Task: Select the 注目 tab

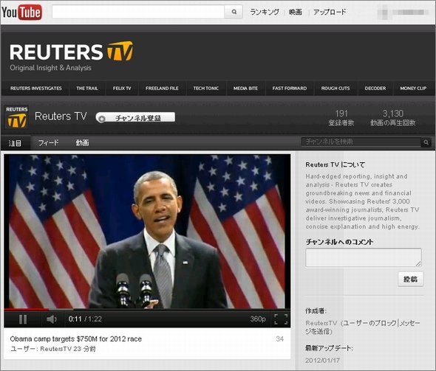Action: point(15,143)
